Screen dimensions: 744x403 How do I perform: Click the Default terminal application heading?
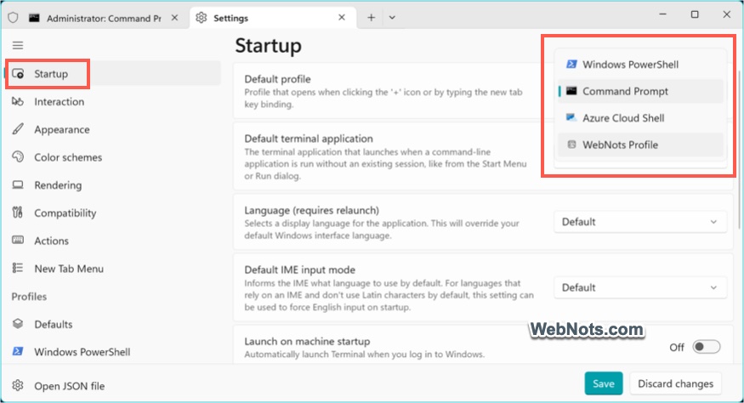click(x=309, y=139)
